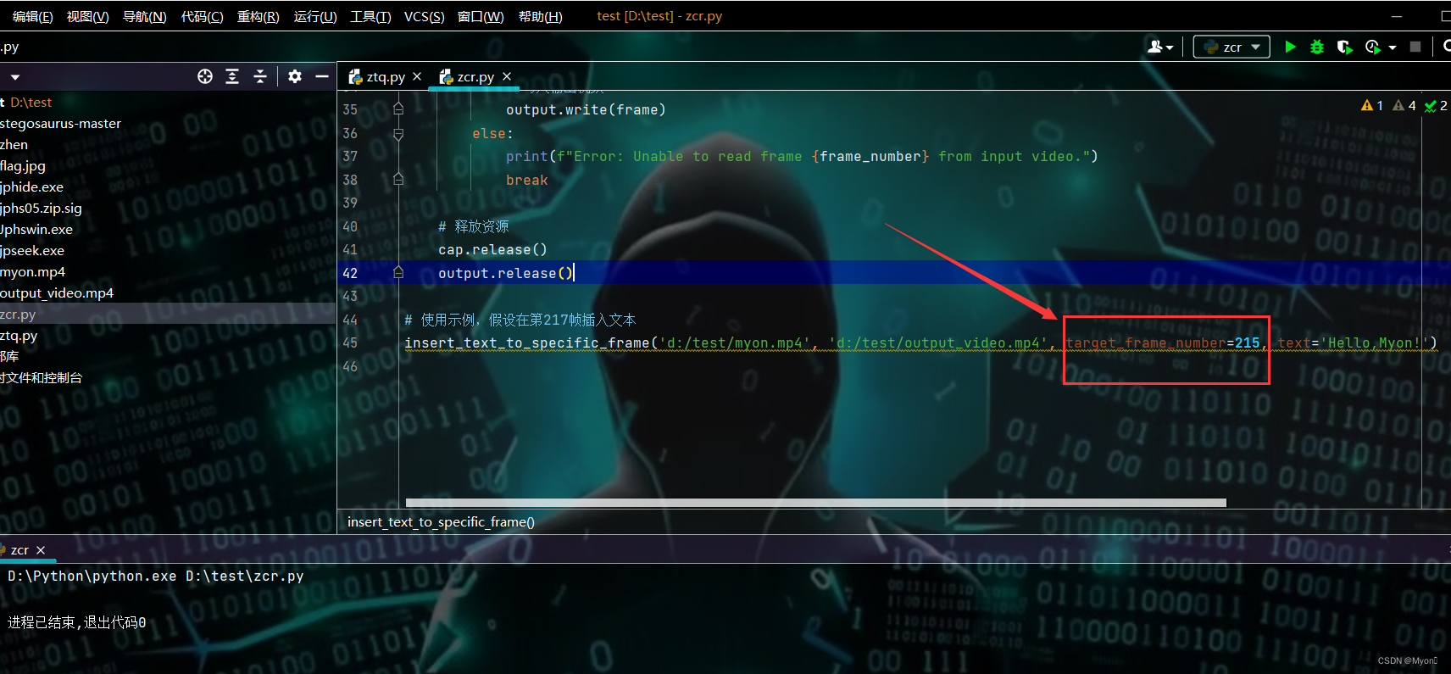Screen dimensions: 1451x674
Task: Select ztq.py in project tree
Action: click(x=19, y=335)
